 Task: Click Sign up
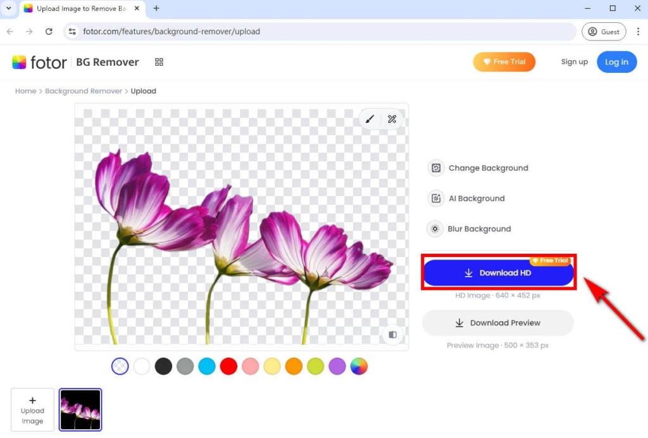[x=575, y=62]
